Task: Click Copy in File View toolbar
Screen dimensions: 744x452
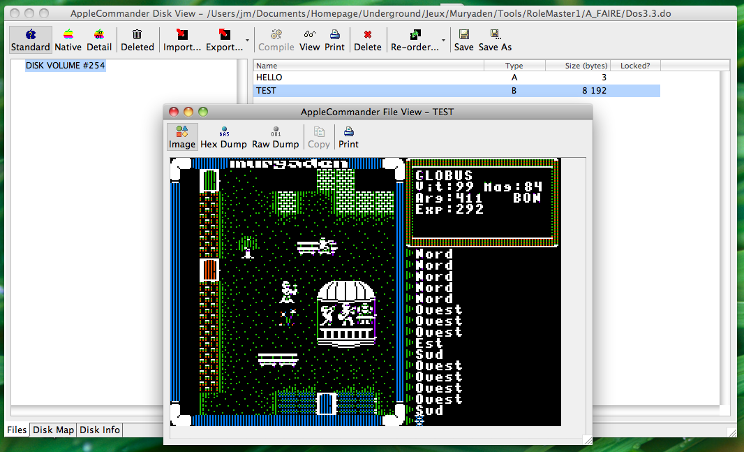Action: point(319,137)
